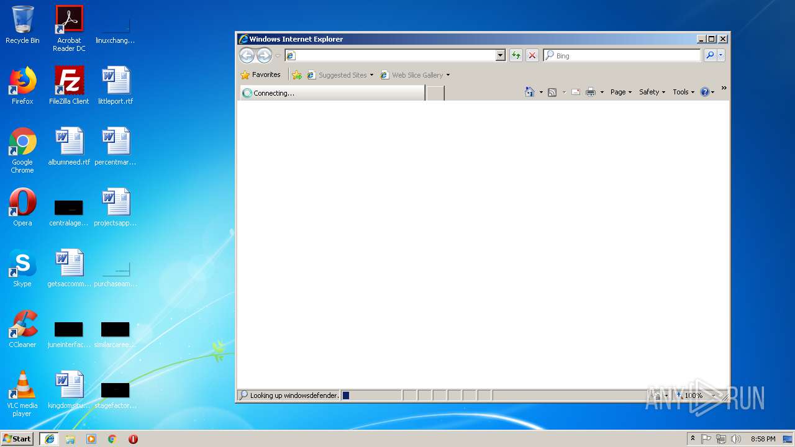
Task: Click the taskbar clock 8:58 PM
Action: tap(763, 439)
